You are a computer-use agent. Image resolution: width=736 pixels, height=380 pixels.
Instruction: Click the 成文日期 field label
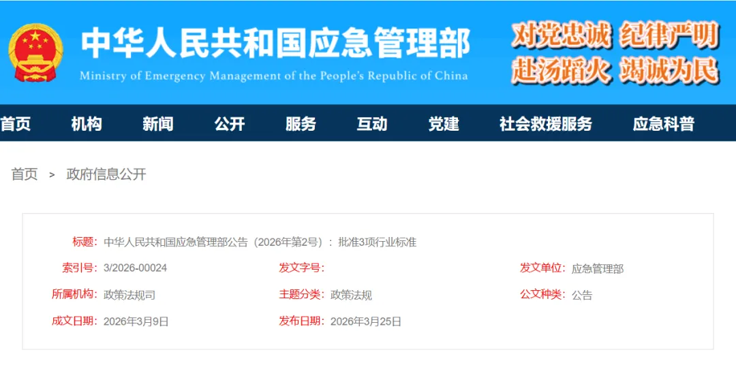(74, 321)
